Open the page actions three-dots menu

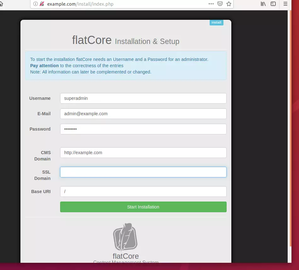211,4
